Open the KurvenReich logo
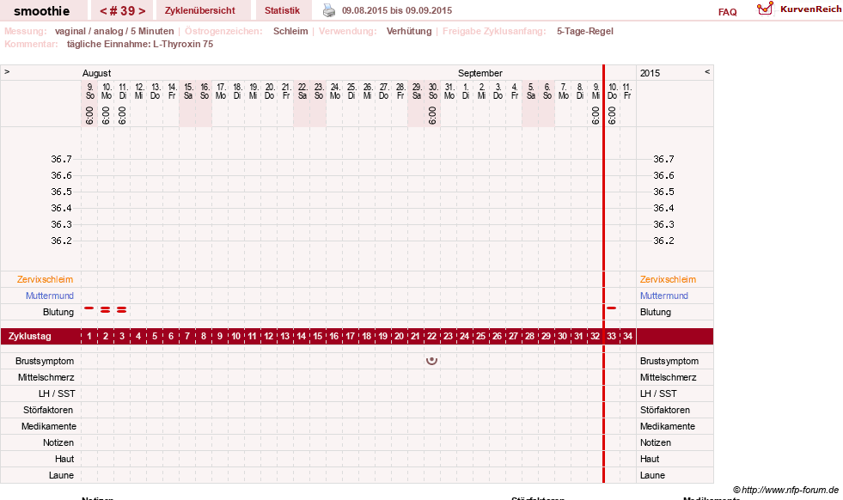Screen dimensions: 843x500 (799, 9)
